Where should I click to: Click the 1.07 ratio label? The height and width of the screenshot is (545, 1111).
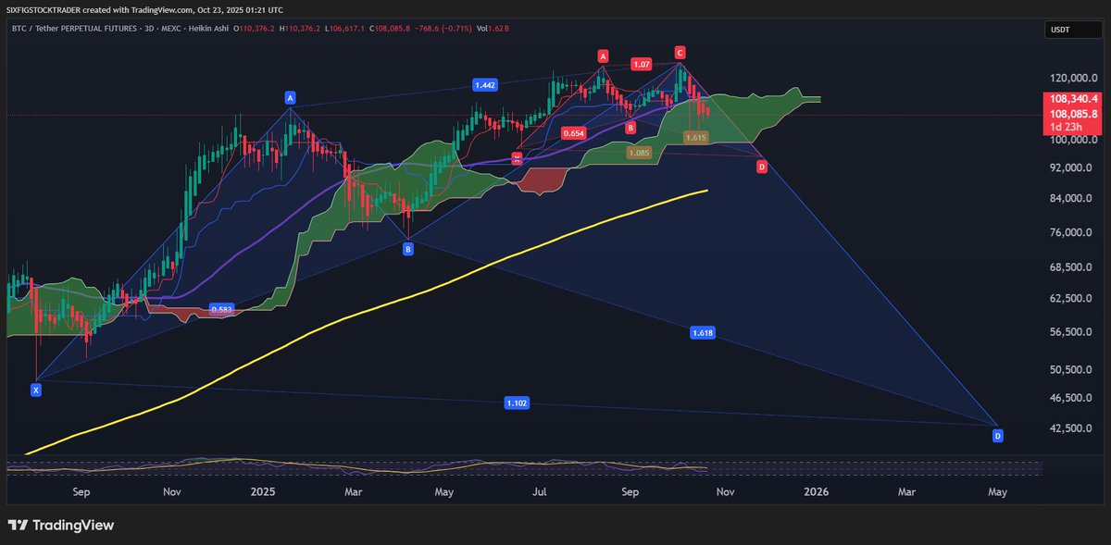641,64
